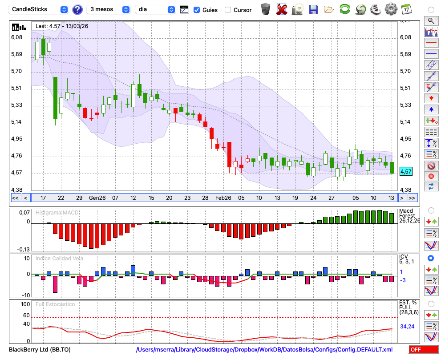Click the blue floppy disk save icon
Image resolution: width=445 pixels, height=356 pixels.
point(313,9)
